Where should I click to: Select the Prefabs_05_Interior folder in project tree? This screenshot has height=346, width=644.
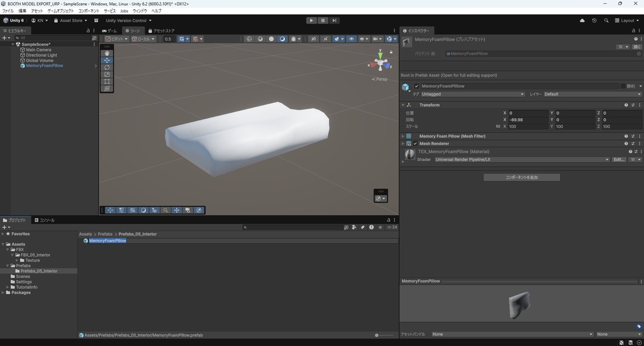click(38, 271)
